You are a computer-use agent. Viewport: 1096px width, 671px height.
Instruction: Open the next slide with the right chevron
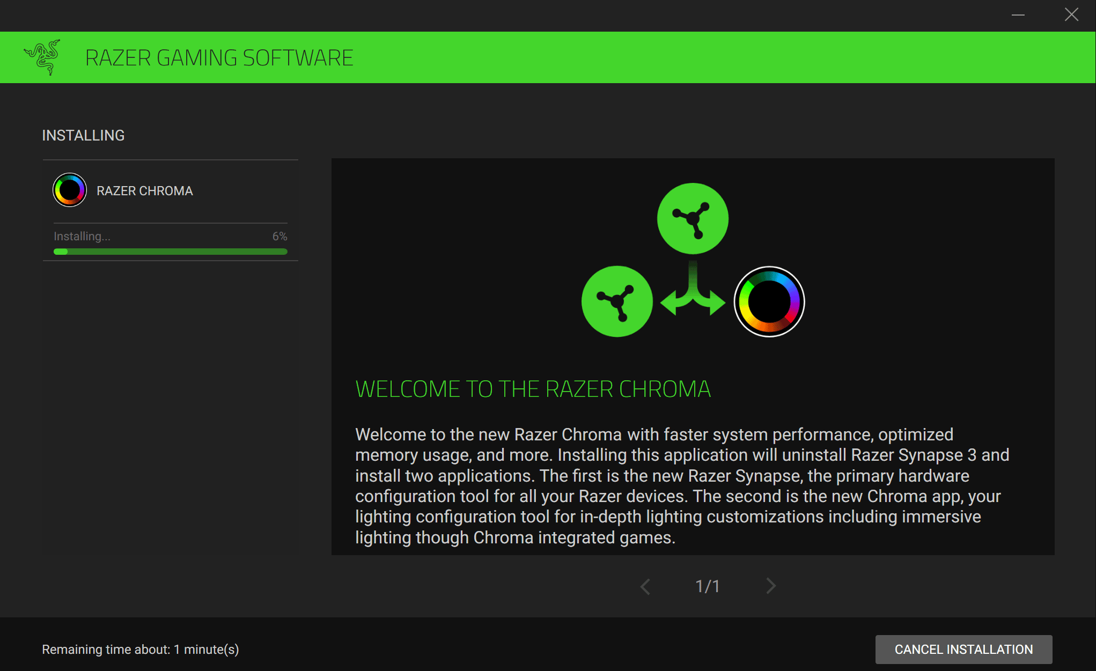click(x=770, y=586)
